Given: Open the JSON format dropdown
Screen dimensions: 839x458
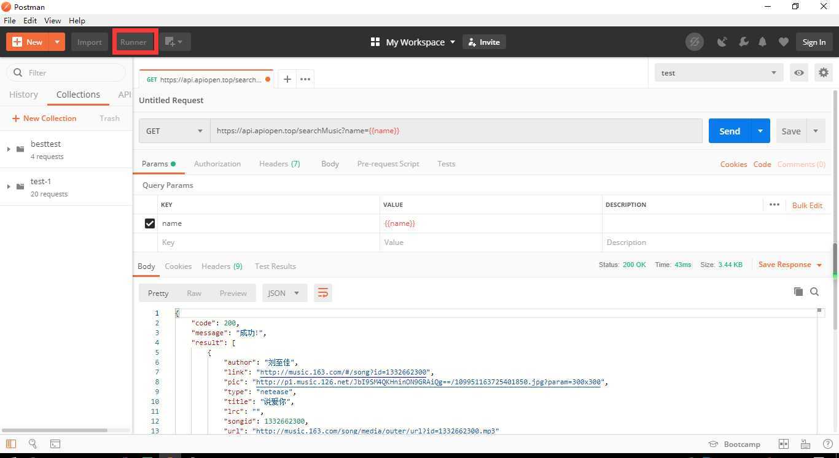Looking at the screenshot, I should 284,293.
